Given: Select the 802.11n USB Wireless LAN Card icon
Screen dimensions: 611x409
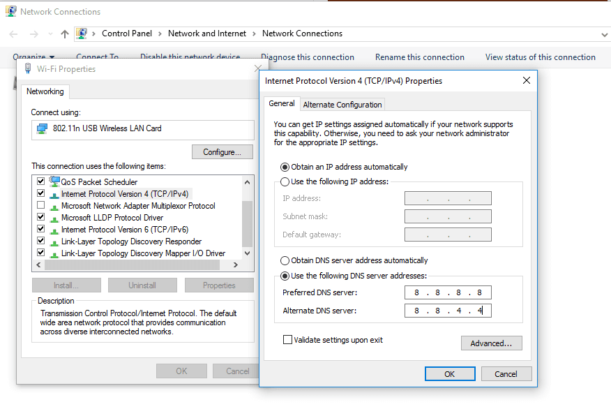Looking at the screenshot, I should (42, 130).
